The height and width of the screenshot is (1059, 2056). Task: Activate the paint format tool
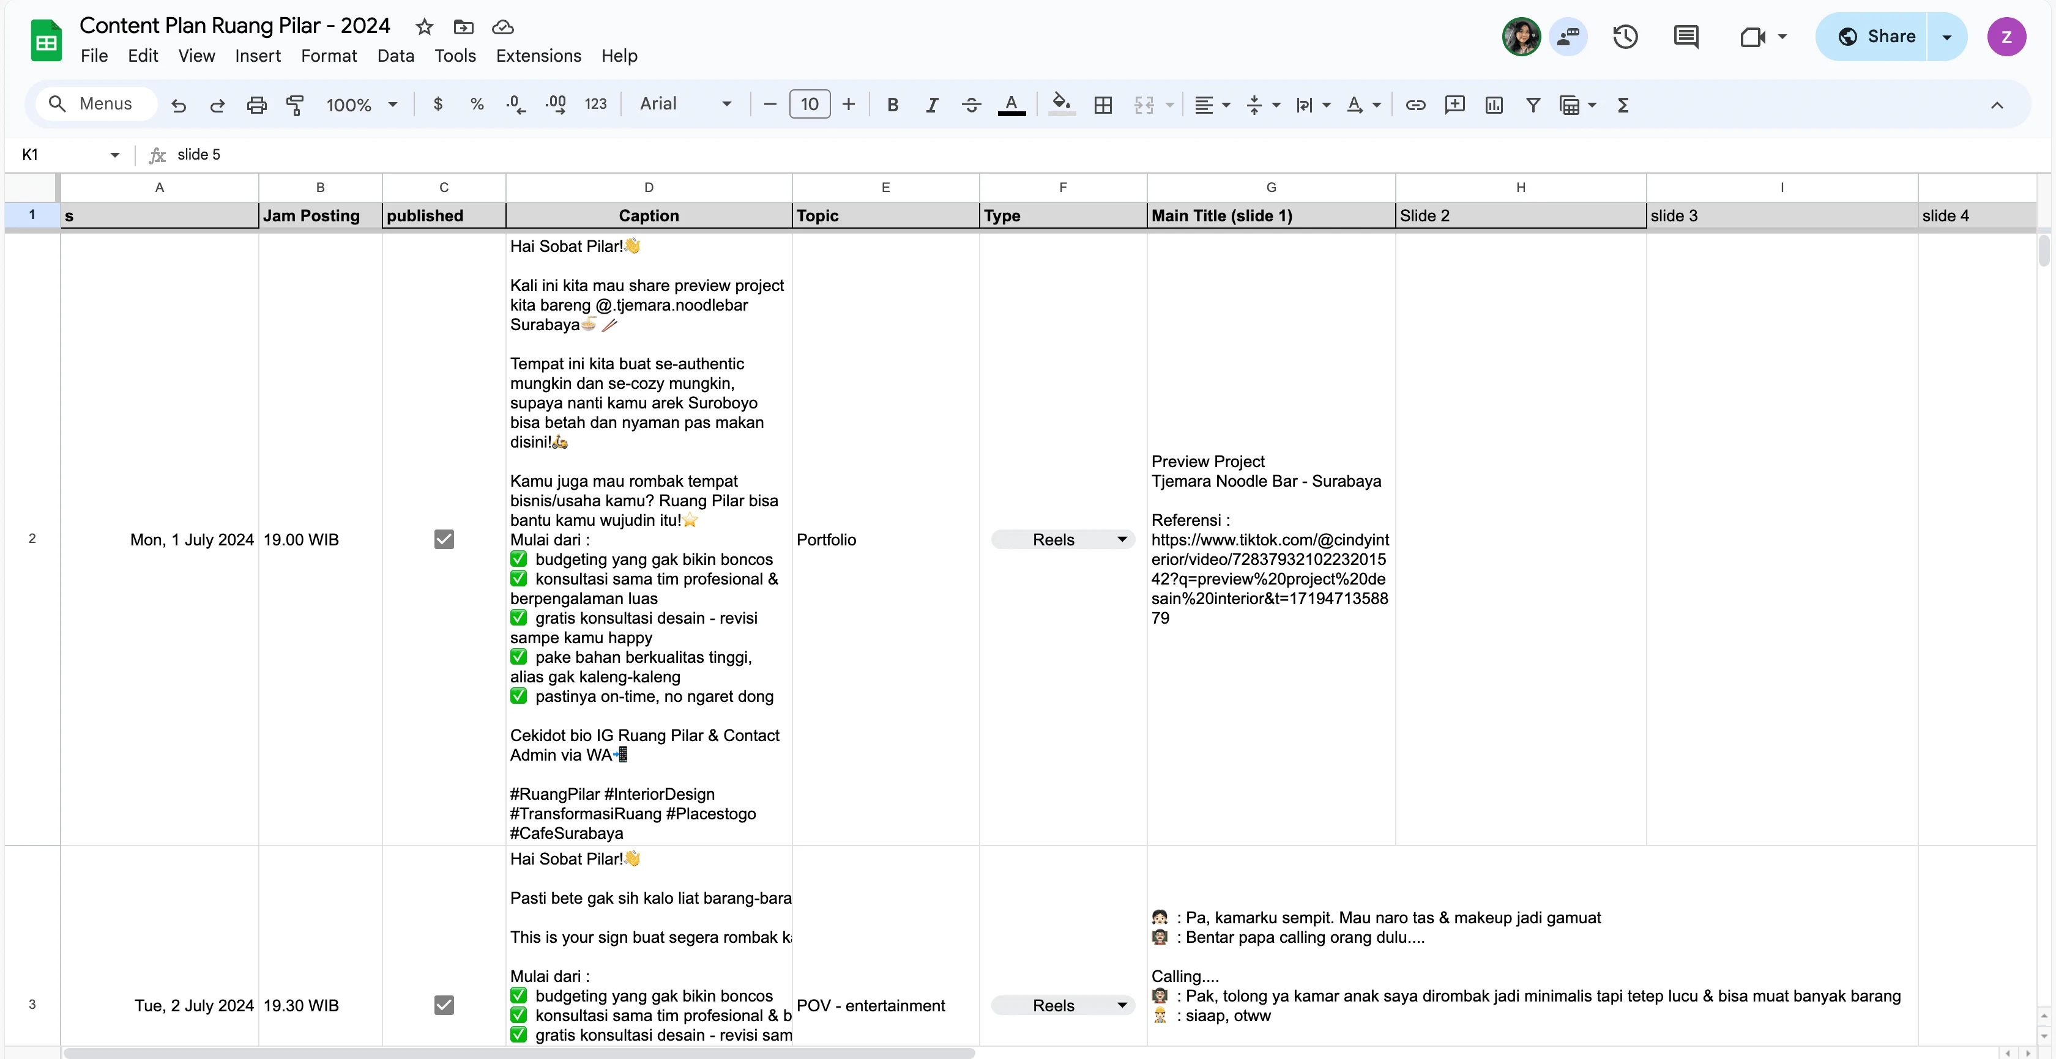[x=294, y=105]
